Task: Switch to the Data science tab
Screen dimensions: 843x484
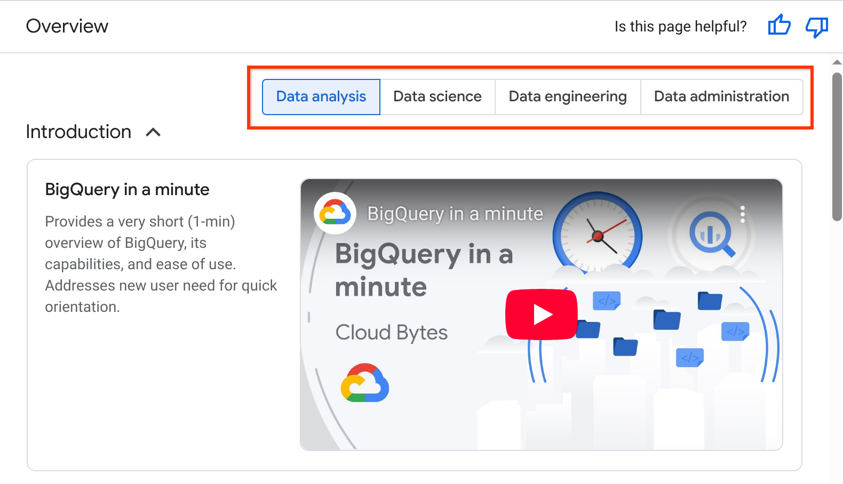Action: coord(437,96)
